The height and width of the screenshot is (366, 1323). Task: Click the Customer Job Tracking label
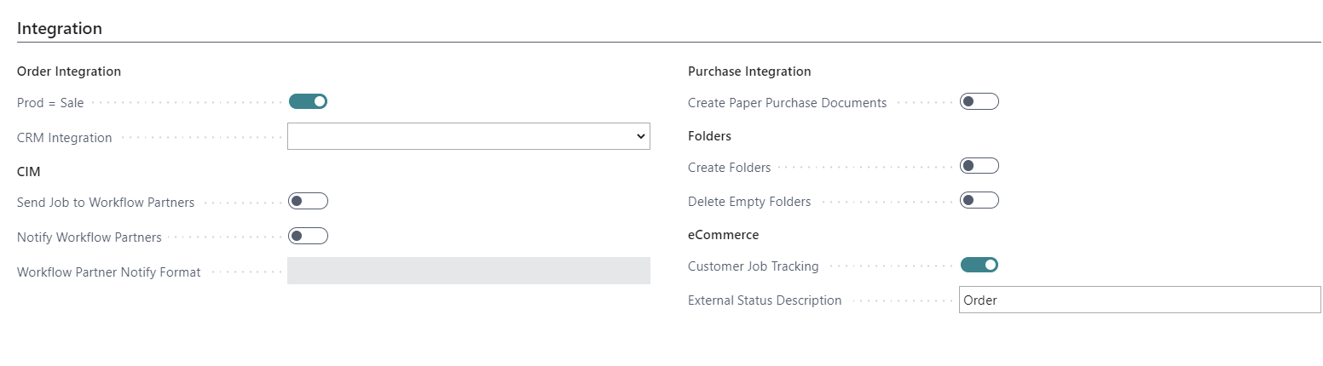pyautogui.click(x=753, y=266)
